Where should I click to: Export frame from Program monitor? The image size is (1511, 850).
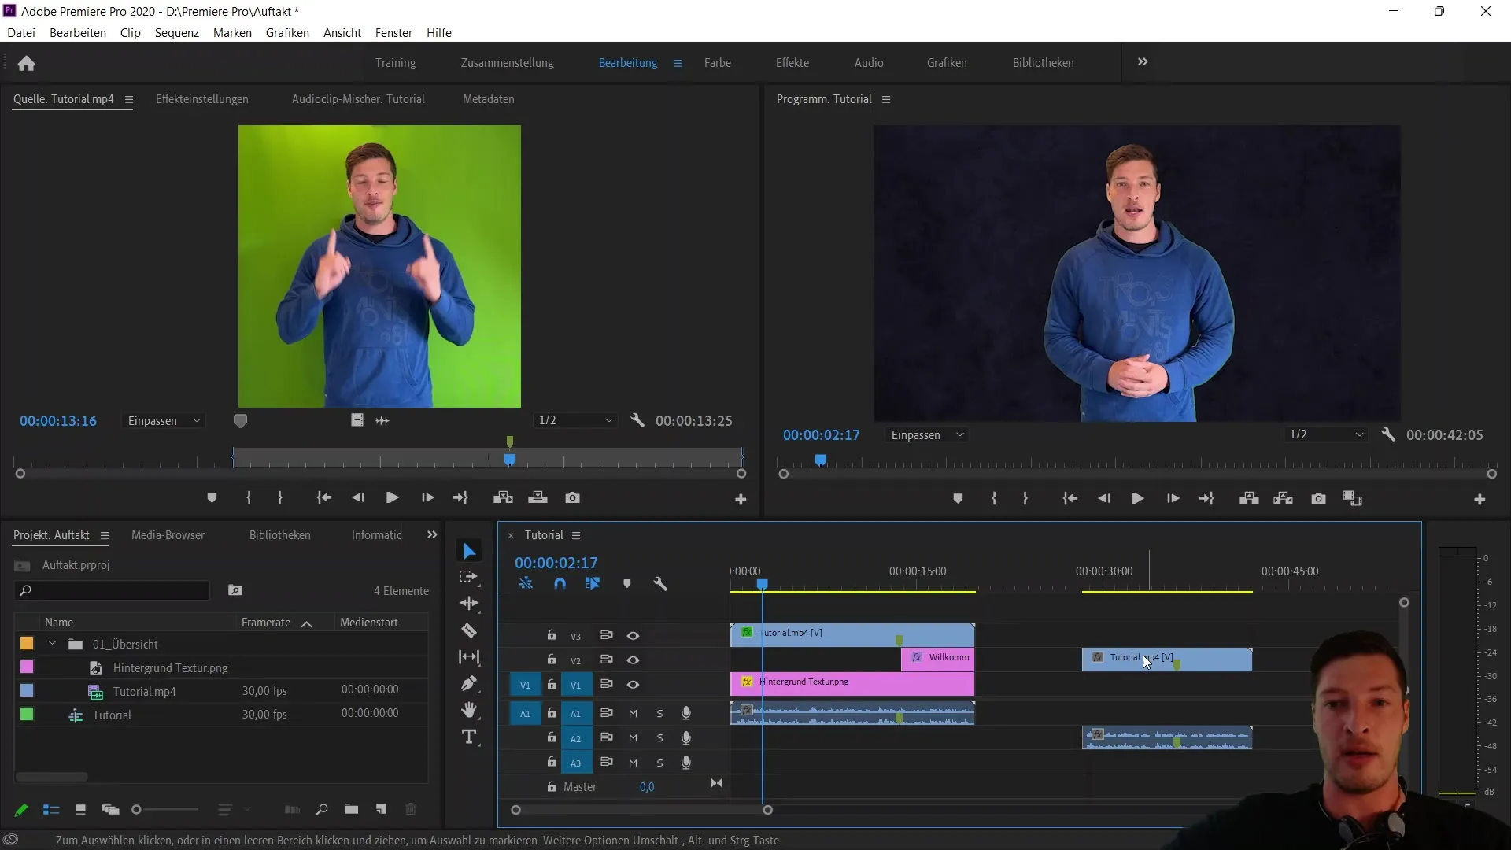click(x=1318, y=498)
